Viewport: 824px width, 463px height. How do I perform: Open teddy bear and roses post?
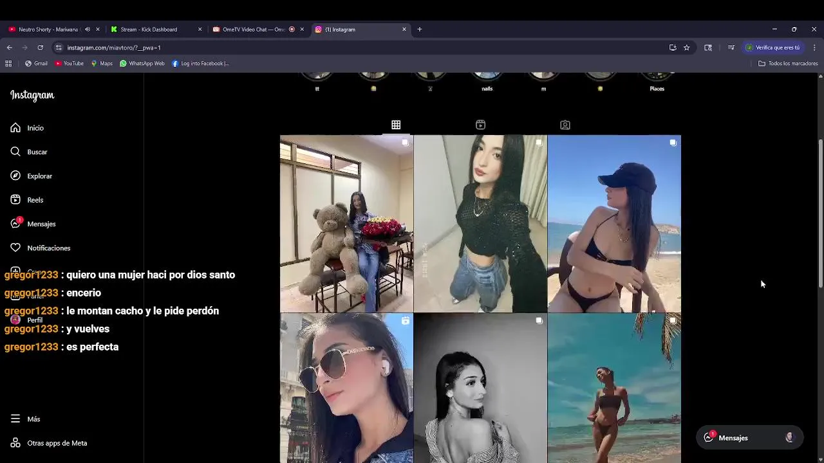pos(346,224)
